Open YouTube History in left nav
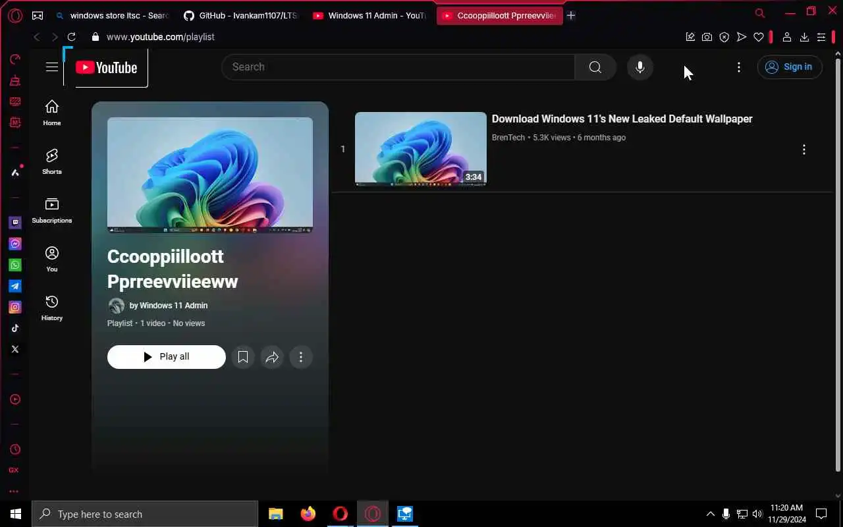The image size is (843, 527). point(52,308)
